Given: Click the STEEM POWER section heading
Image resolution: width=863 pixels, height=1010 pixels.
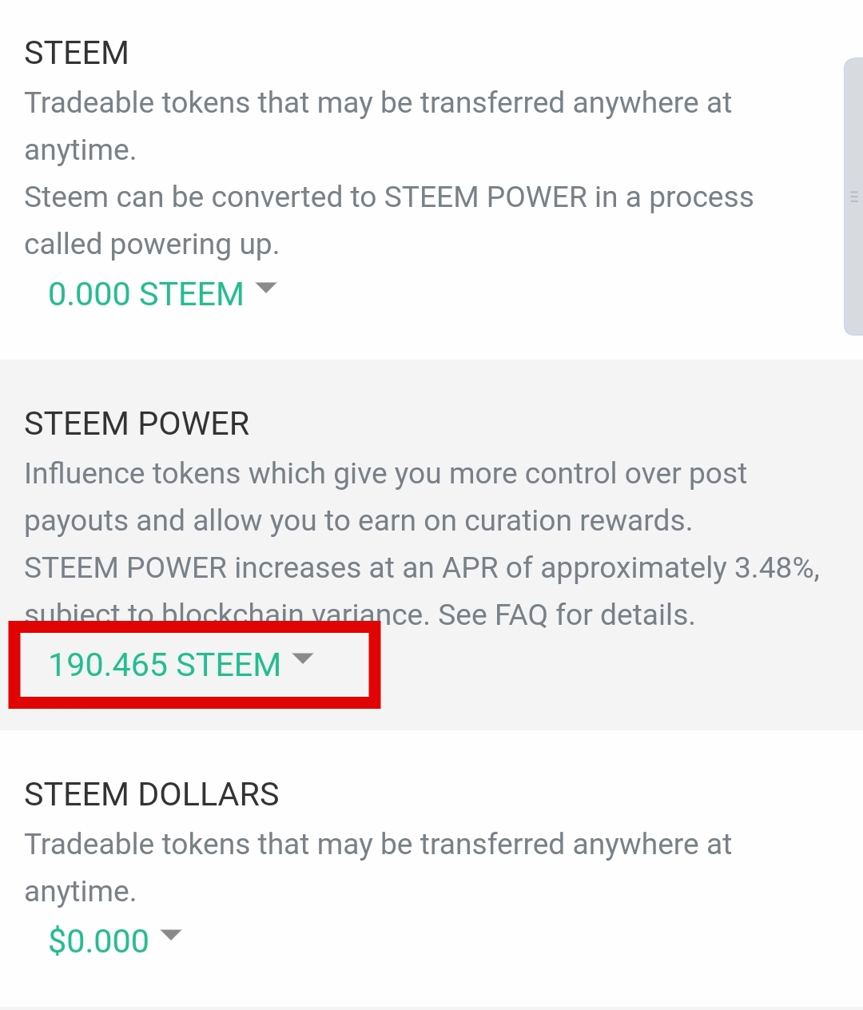Looking at the screenshot, I should [137, 423].
